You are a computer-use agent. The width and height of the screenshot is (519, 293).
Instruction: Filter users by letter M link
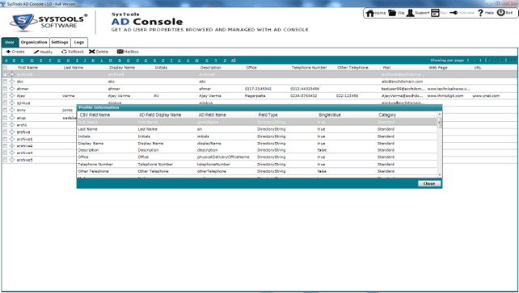111,61
